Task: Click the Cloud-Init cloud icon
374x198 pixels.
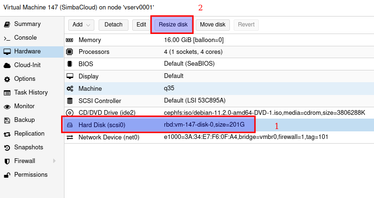Action: [x=7, y=66]
